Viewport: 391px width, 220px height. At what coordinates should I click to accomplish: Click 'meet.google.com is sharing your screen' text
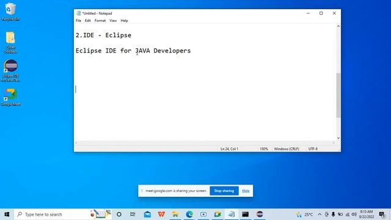coord(177,191)
